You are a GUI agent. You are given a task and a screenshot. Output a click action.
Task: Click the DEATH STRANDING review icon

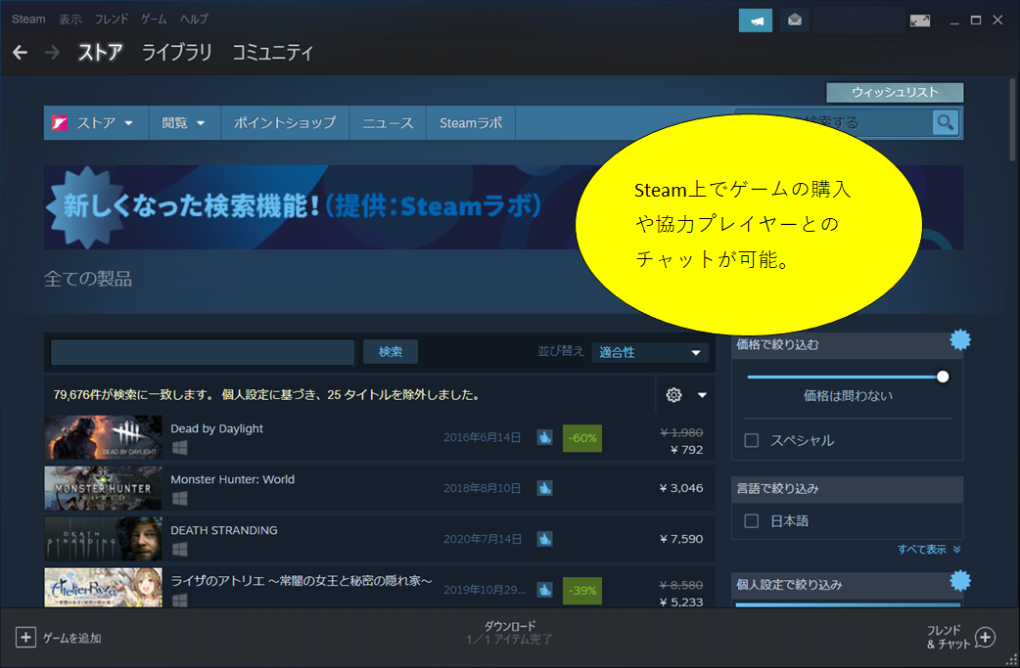point(544,539)
